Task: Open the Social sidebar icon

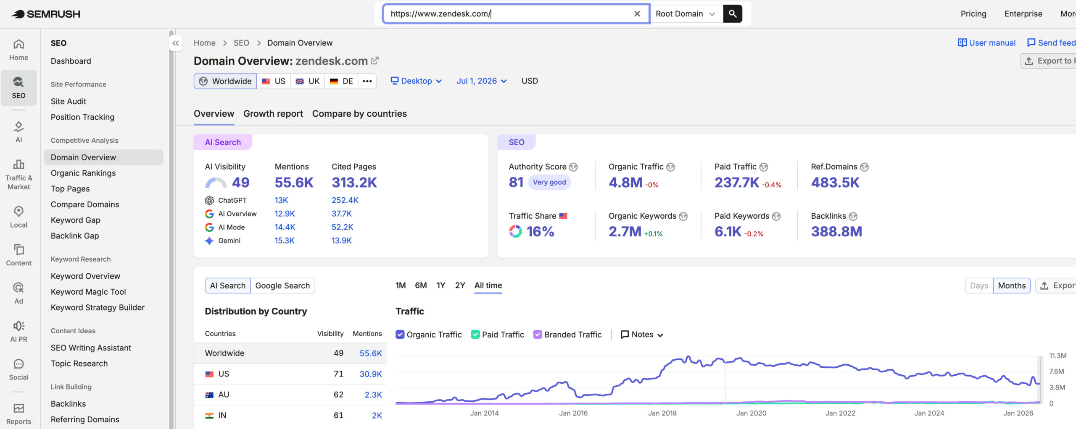Action: 18,369
